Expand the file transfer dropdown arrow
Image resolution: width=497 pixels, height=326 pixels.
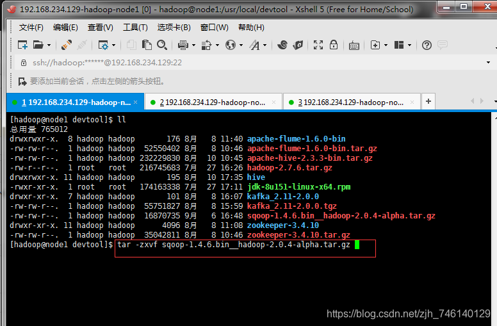218,45
